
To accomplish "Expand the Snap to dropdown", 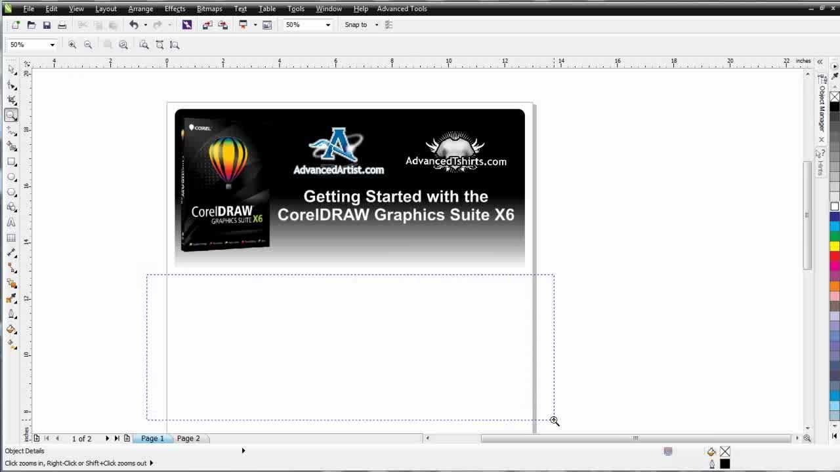I will pyautogui.click(x=377, y=25).
